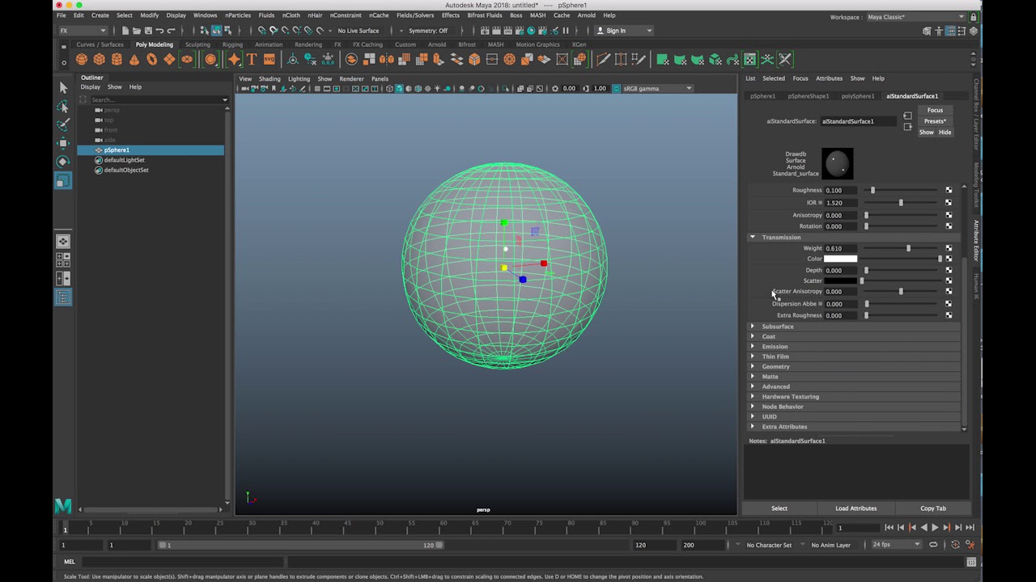Click the Presets* button
This screenshot has height=582, width=1036.
coord(935,121)
